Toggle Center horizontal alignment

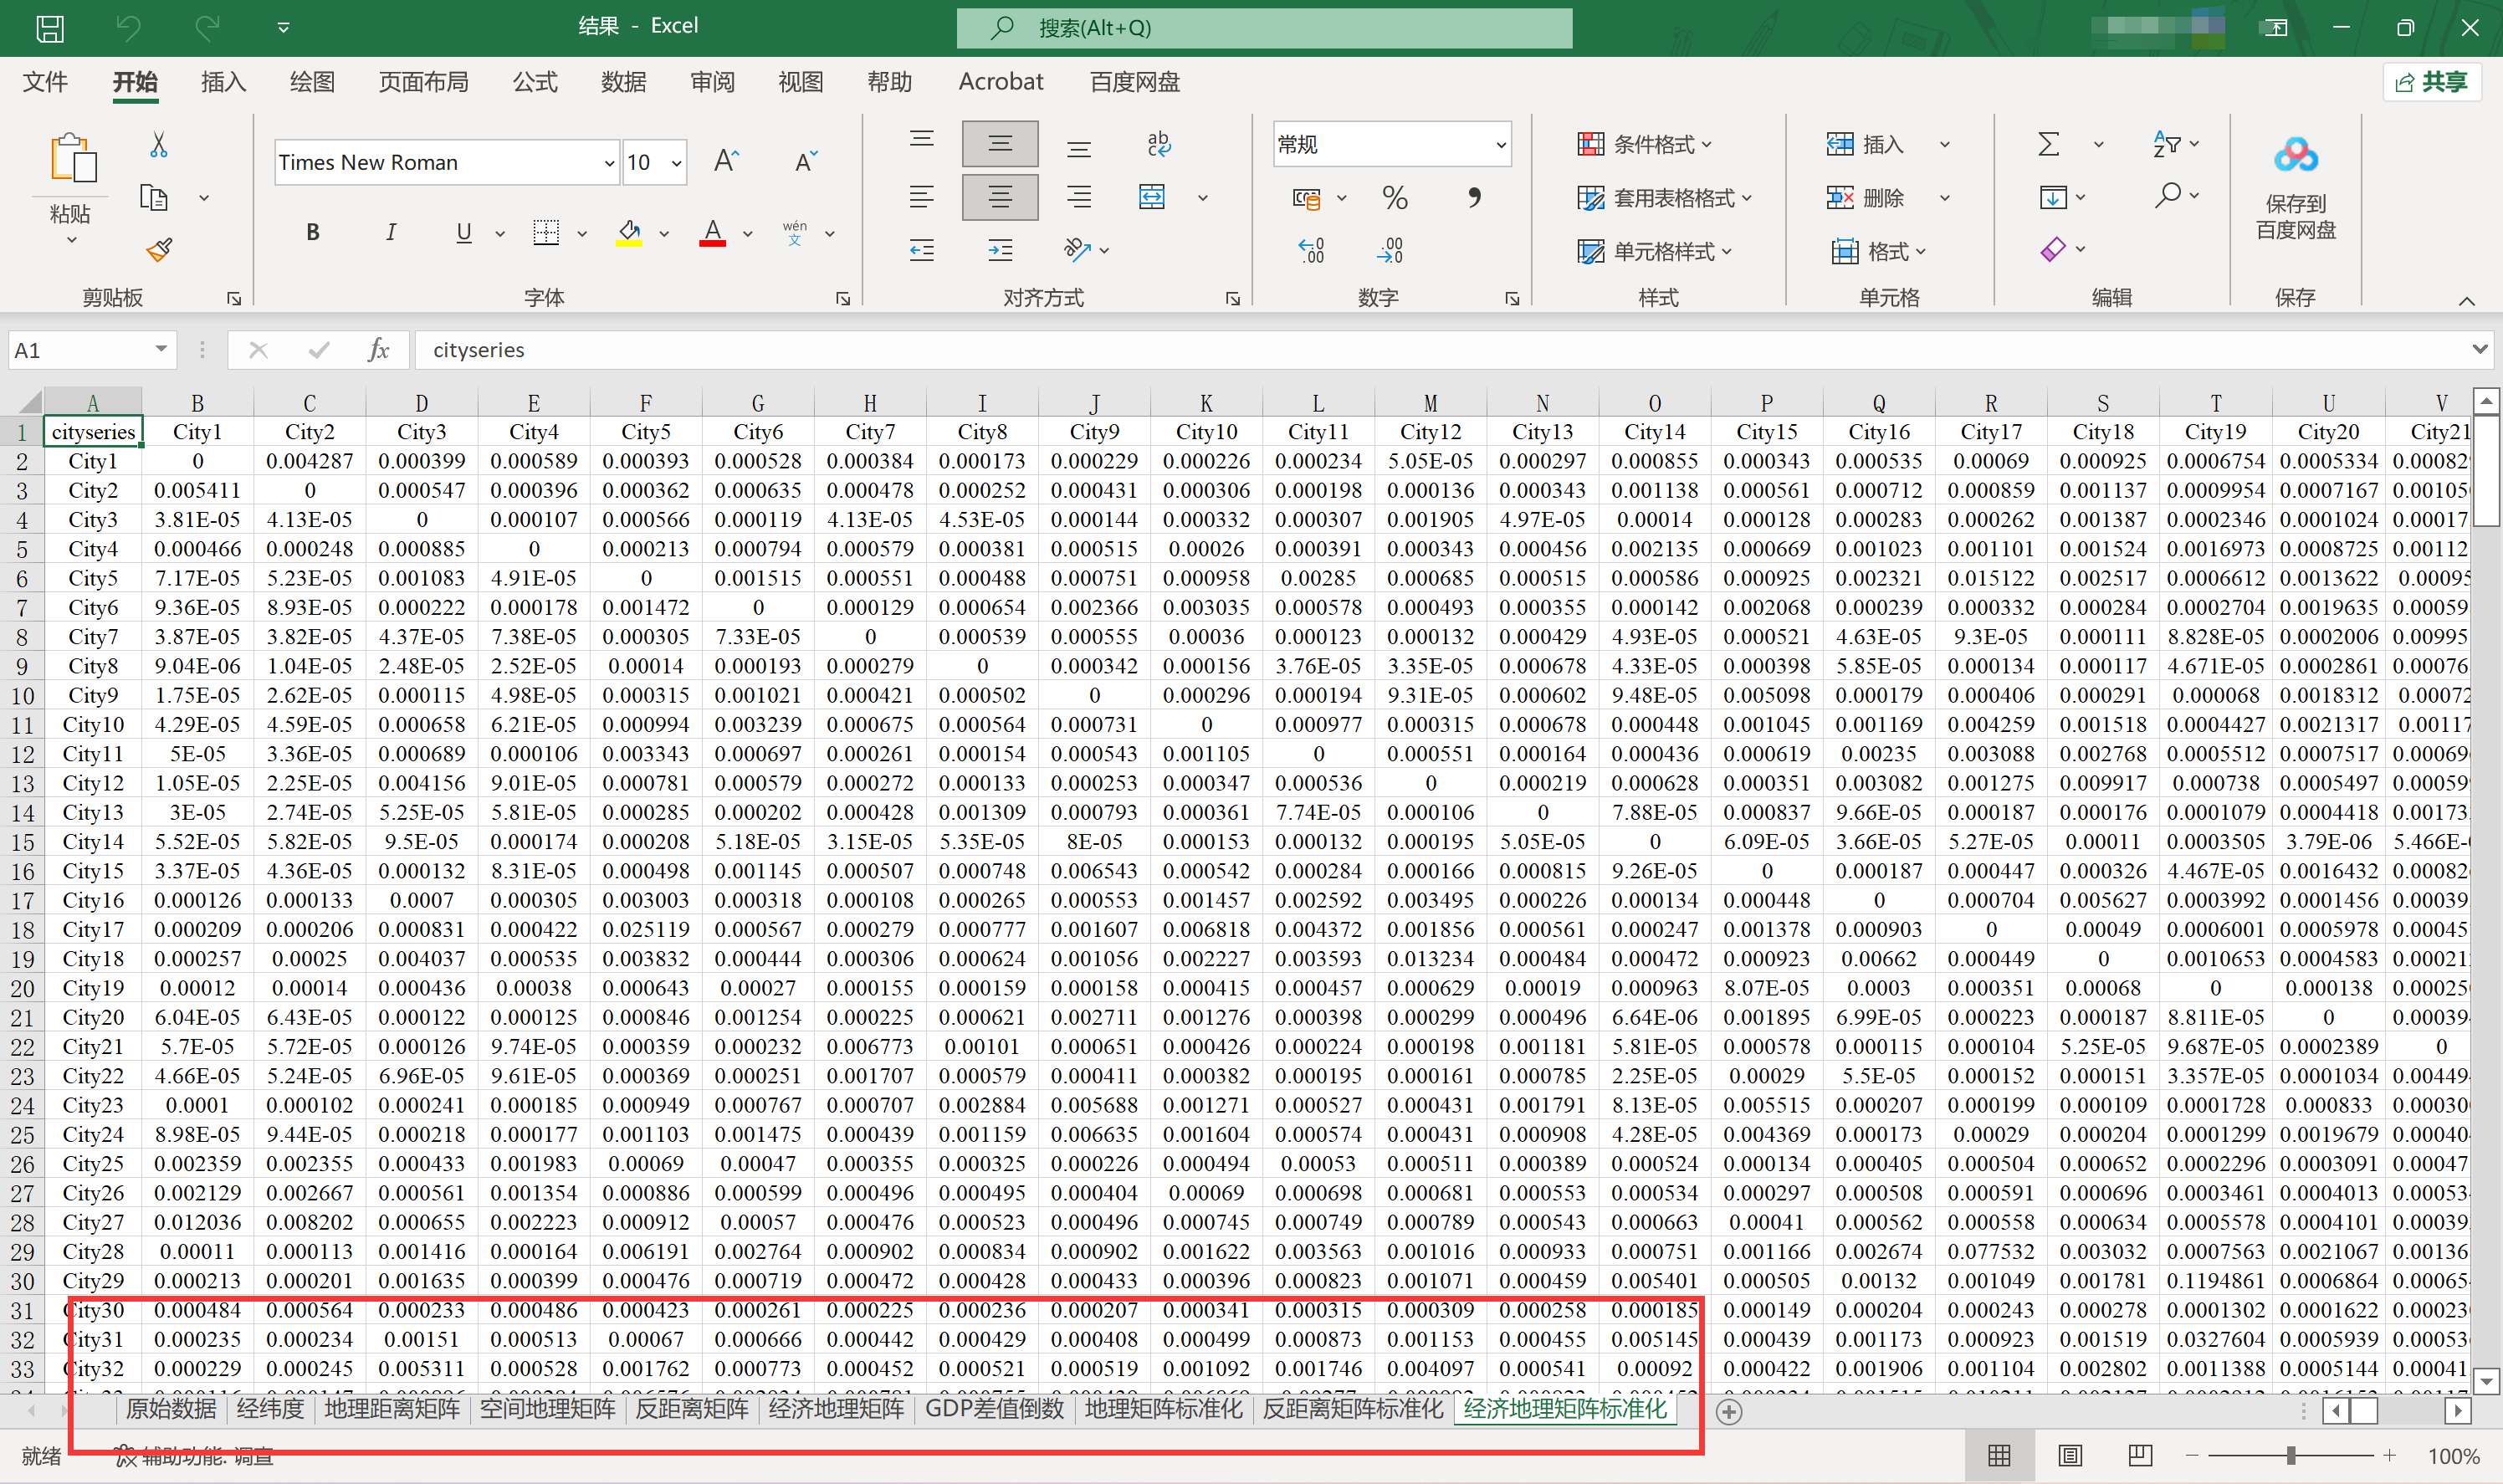tap(1000, 197)
